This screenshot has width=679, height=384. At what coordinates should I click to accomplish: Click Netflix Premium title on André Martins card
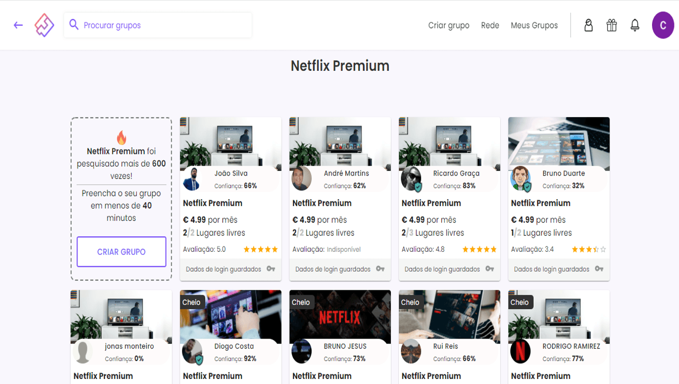322,203
